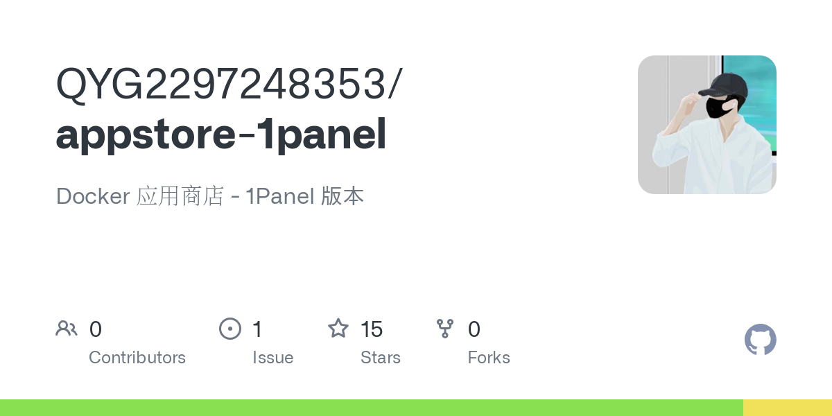Screen dimensions: 832x416
Task: Click the GitHub Octocat logo
Action: [x=761, y=340]
